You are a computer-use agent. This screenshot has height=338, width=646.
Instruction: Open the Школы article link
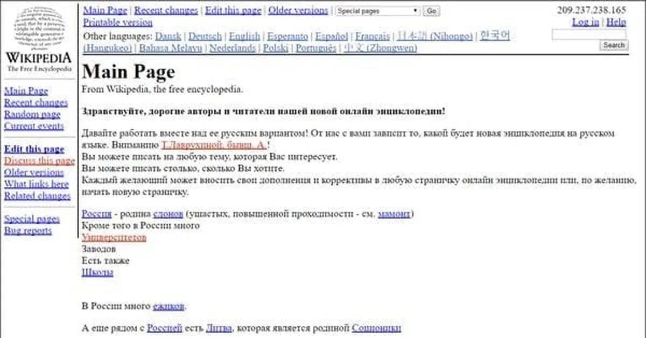point(97,272)
